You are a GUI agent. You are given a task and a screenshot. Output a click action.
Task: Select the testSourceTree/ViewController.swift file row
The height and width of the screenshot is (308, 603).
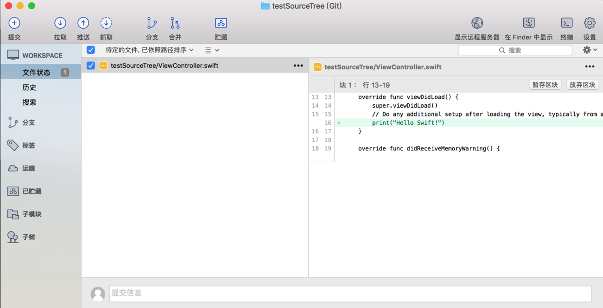click(195, 65)
